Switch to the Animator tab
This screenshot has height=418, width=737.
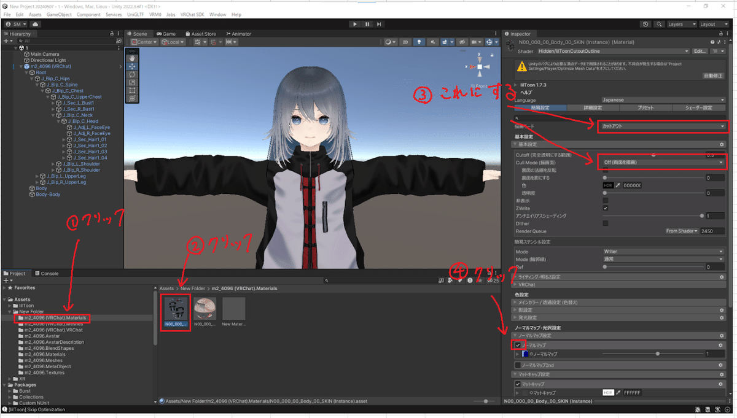click(238, 34)
